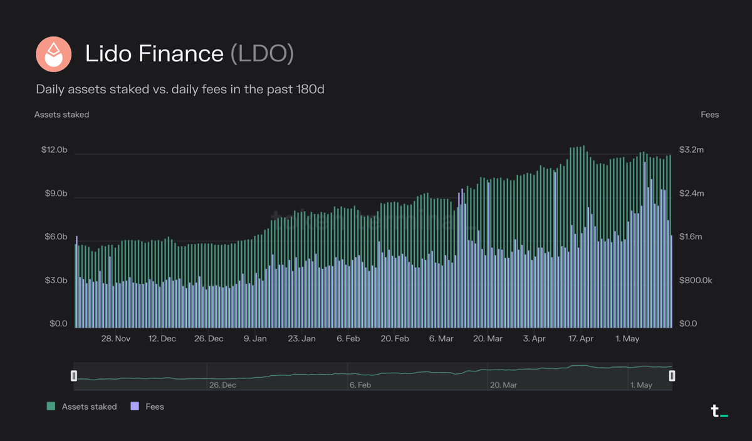Viewport: 752px width, 441px height.
Task: Select the 1. May date label
Action: (x=627, y=338)
